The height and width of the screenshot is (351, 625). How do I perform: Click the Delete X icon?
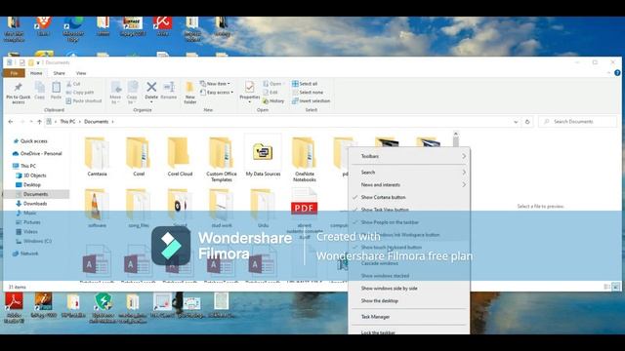coord(151,87)
